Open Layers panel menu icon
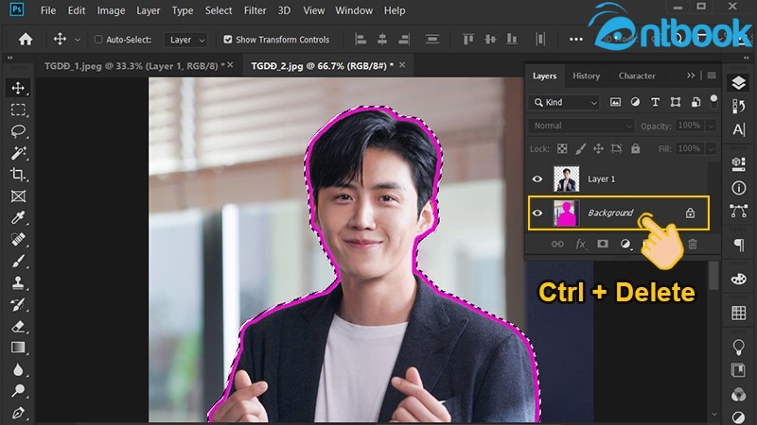The width and height of the screenshot is (757, 425). click(x=712, y=76)
